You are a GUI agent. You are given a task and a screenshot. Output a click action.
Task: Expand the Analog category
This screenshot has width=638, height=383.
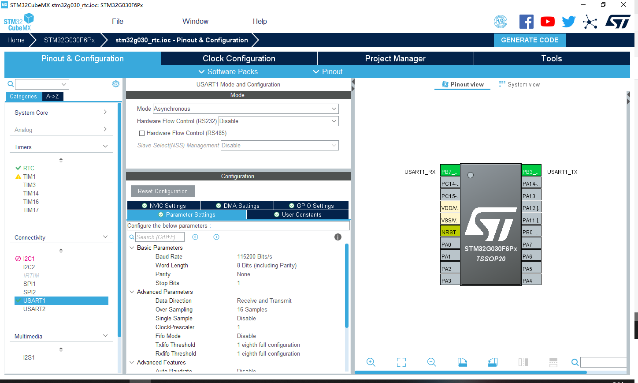tap(61, 130)
